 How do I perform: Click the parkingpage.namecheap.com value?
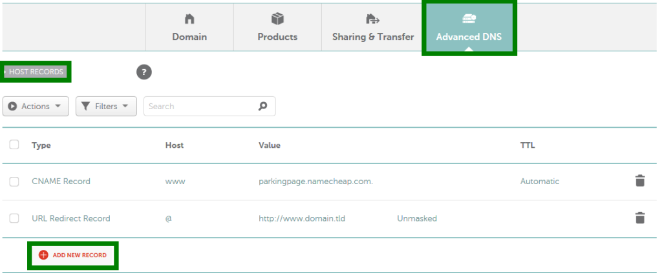[315, 181]
